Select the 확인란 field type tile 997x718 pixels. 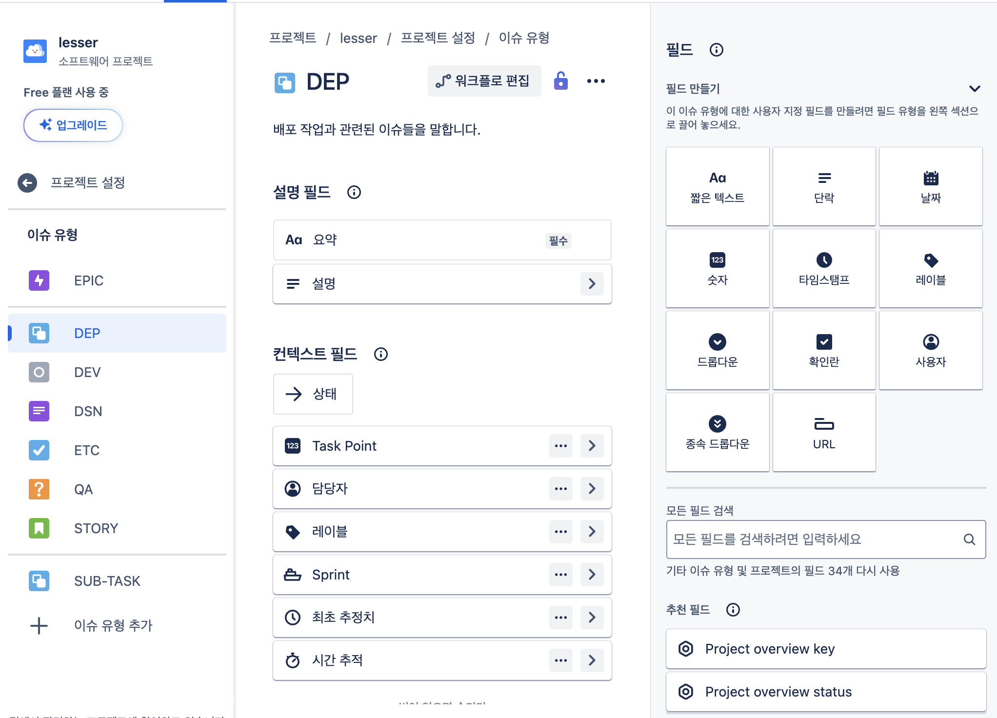click(x=824, y=350)
